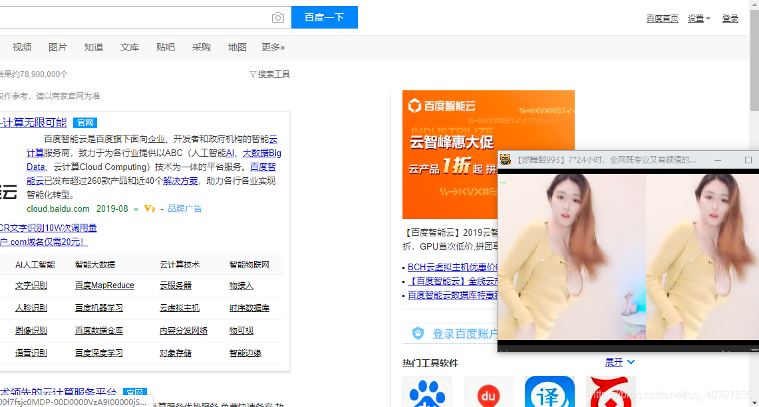Open the 云虚拟主机 link

point(180,308)
